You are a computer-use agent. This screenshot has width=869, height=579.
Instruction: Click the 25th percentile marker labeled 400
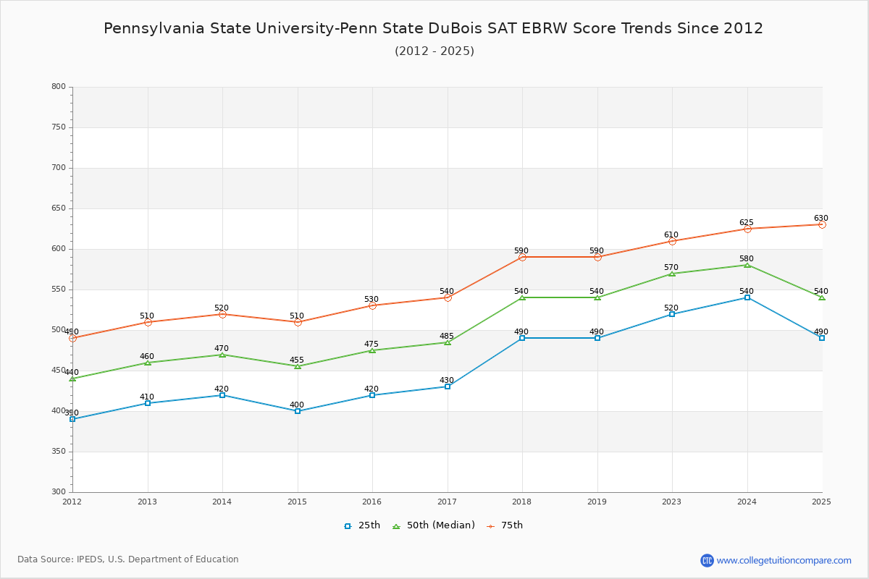298,411
